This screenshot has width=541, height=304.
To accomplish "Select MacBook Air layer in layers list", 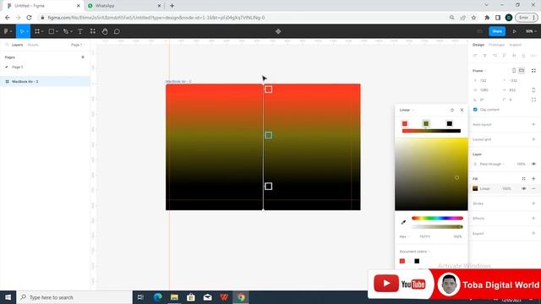I will [45, 81].
